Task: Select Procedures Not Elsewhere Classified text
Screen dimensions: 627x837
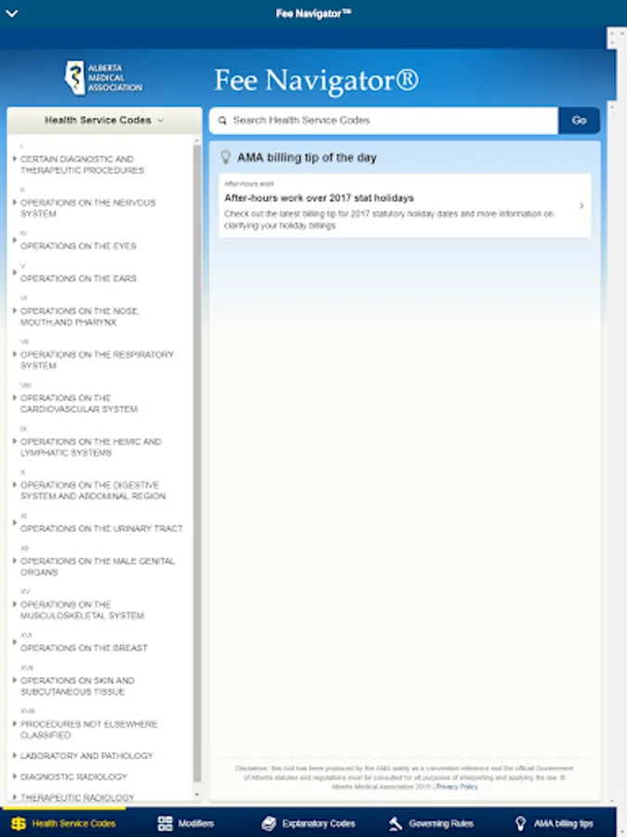Action: [x=89, y=730]
